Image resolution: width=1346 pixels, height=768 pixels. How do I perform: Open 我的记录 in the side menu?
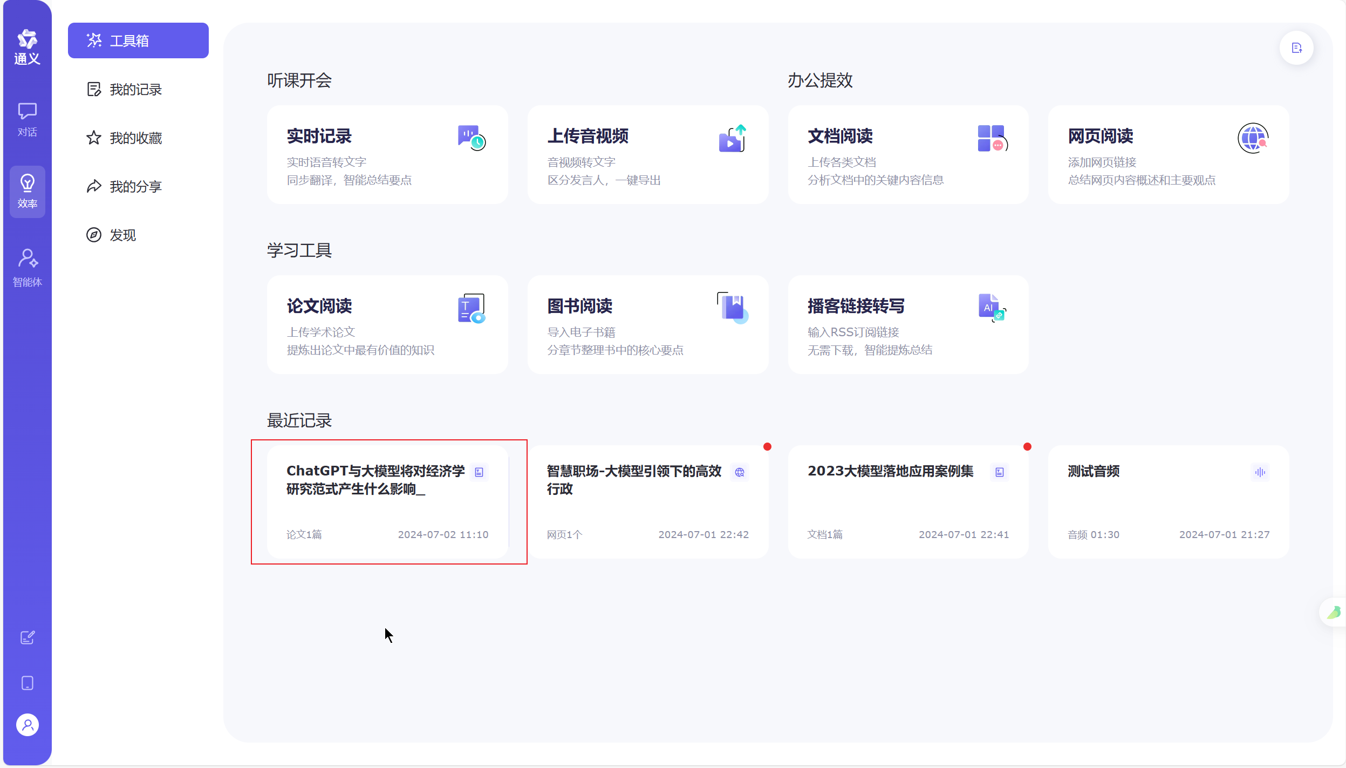[135, 90]
